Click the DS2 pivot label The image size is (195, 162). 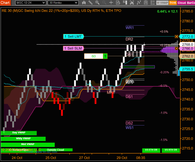(129, 123)
